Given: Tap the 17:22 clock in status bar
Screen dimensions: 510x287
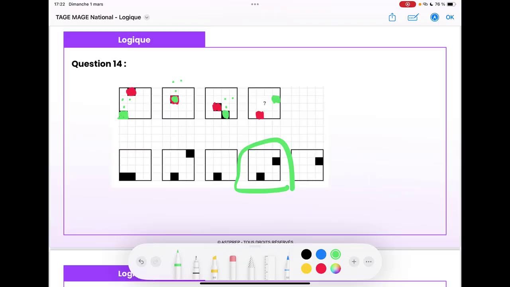Looking at the screenshot, I should [x=60, y=4].
